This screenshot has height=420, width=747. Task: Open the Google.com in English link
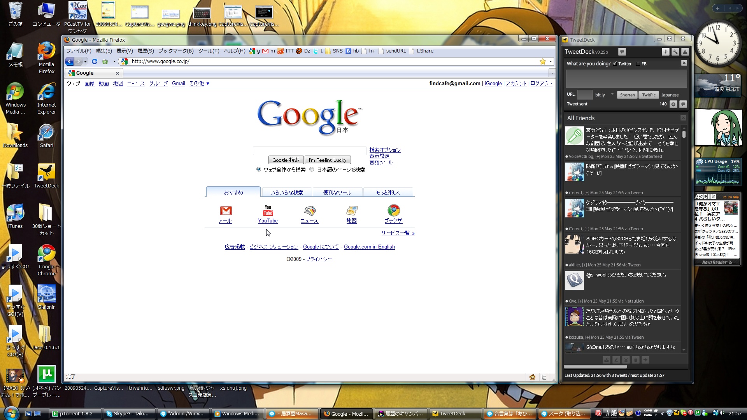pyautogui.click(x=369, y=247)
